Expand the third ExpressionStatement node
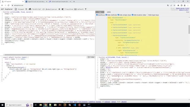190x107 pixels. 120,30
